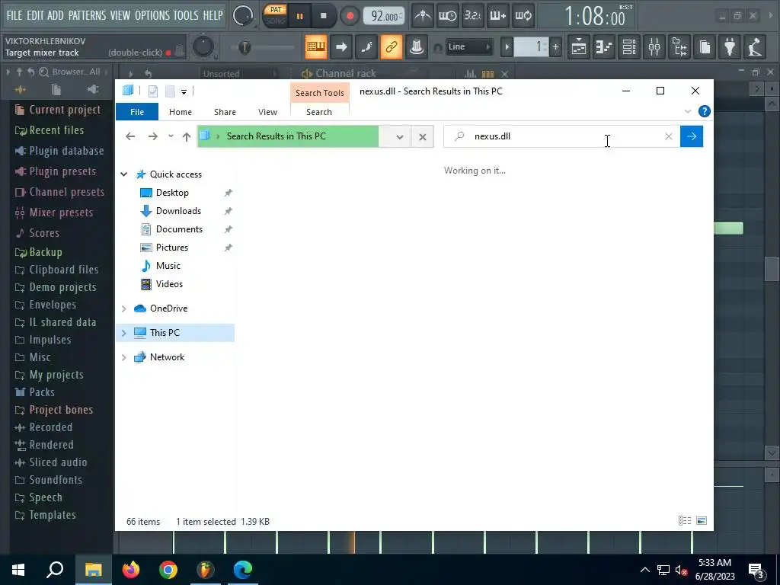
Task: Go forward in File Explorer
Action: click(152, 136)
